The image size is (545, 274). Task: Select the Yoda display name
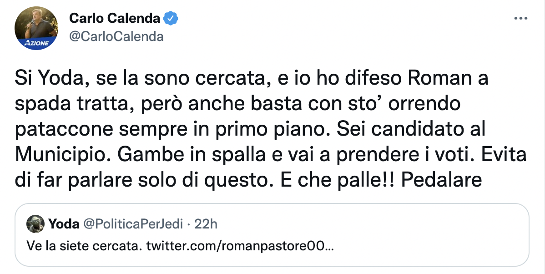64,223
